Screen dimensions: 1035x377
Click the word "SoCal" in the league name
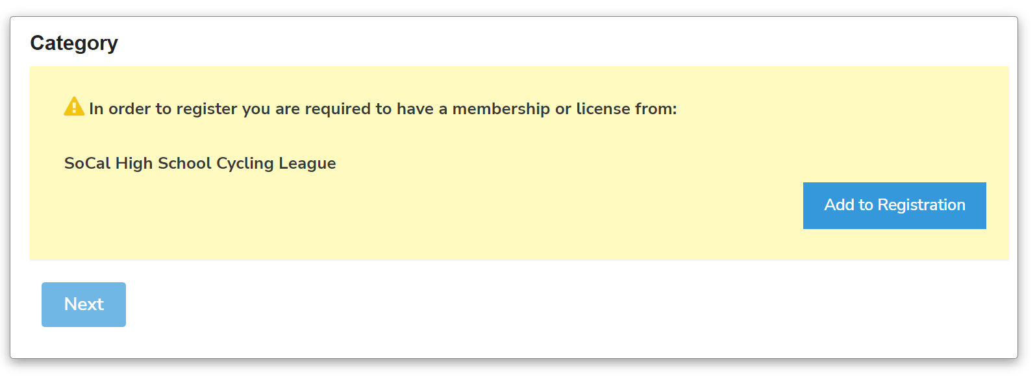tap(87, 164)
